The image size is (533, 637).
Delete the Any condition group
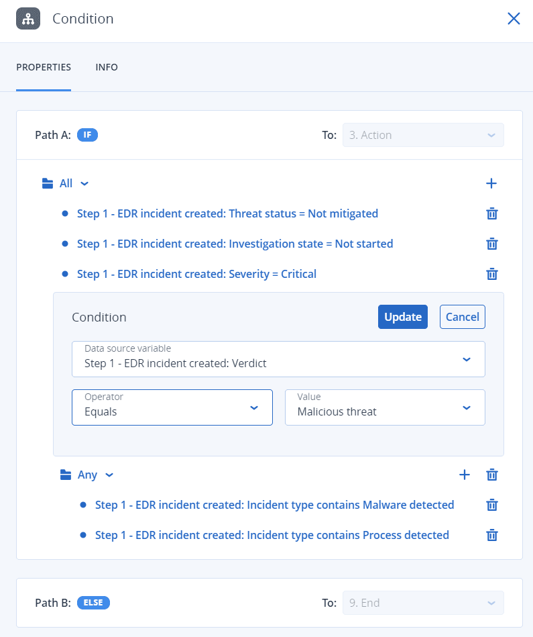pyautogui.click(x=491, y=475)
